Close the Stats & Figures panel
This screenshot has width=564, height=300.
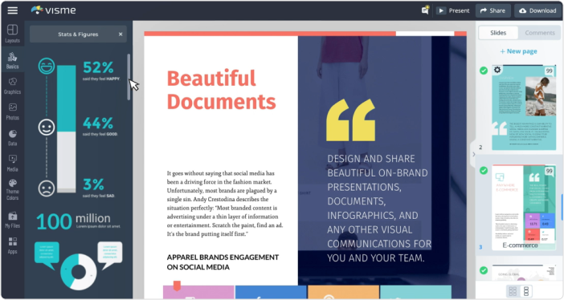(121, 34)
